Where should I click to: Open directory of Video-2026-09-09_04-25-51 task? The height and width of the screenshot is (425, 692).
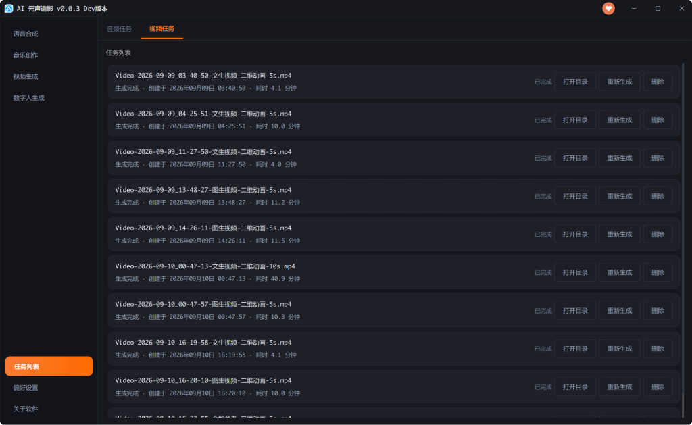tap(575, 120)
